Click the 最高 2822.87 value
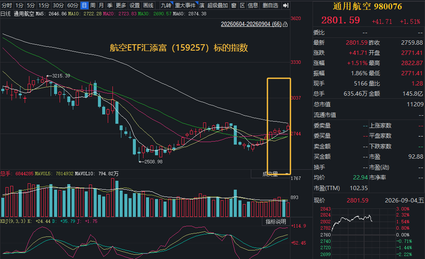The width and height of the screenshot is (425, 259). pyautogui.click(x=412, y=63)
